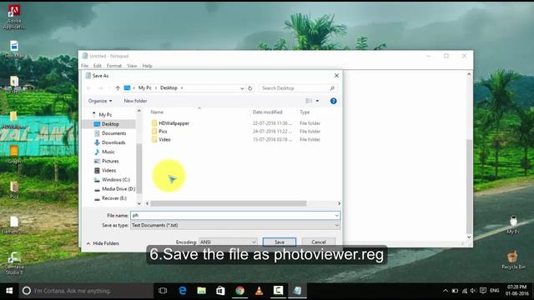Click the forward navigation arrow

pyautogui.click(x=100, y=88)
